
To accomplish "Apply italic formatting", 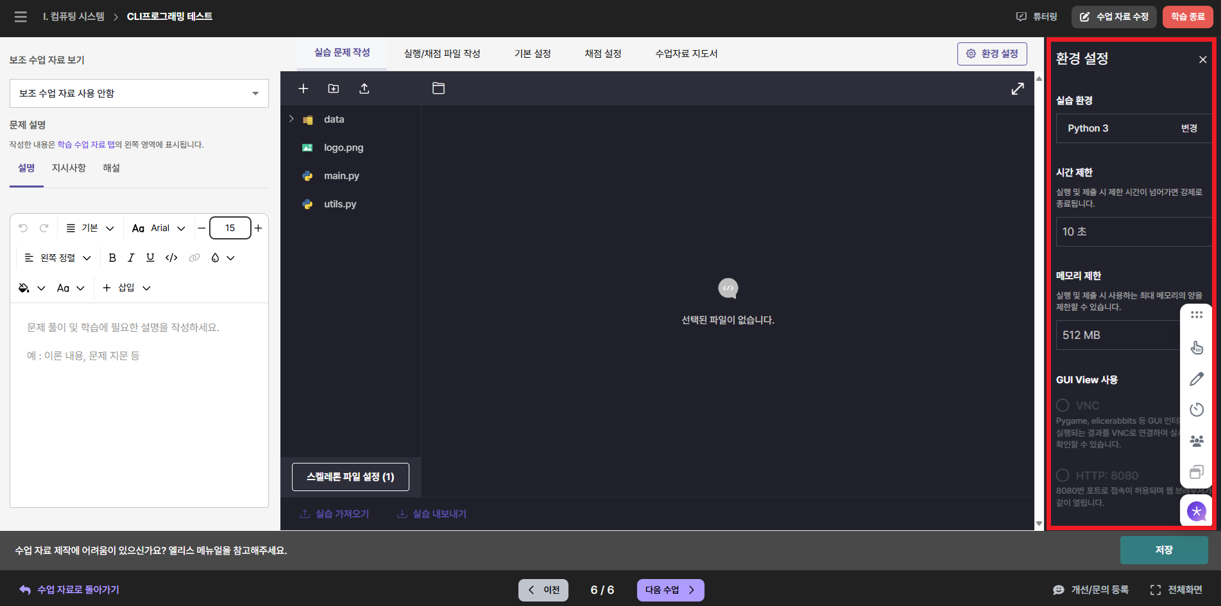I will coord(131,257).
